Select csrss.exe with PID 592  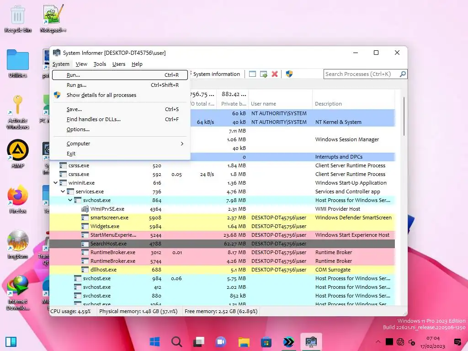222,174
